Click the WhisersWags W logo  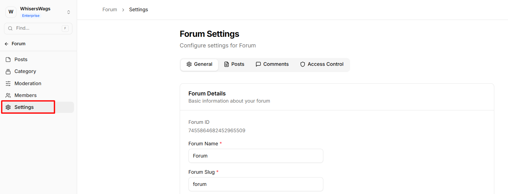(x=11, y=12)
